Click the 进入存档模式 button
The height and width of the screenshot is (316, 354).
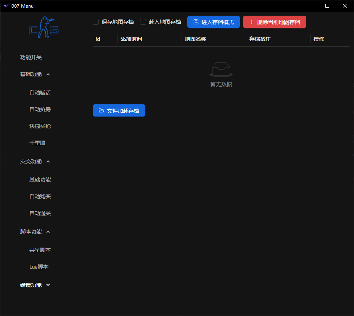(x=214, y=22)
